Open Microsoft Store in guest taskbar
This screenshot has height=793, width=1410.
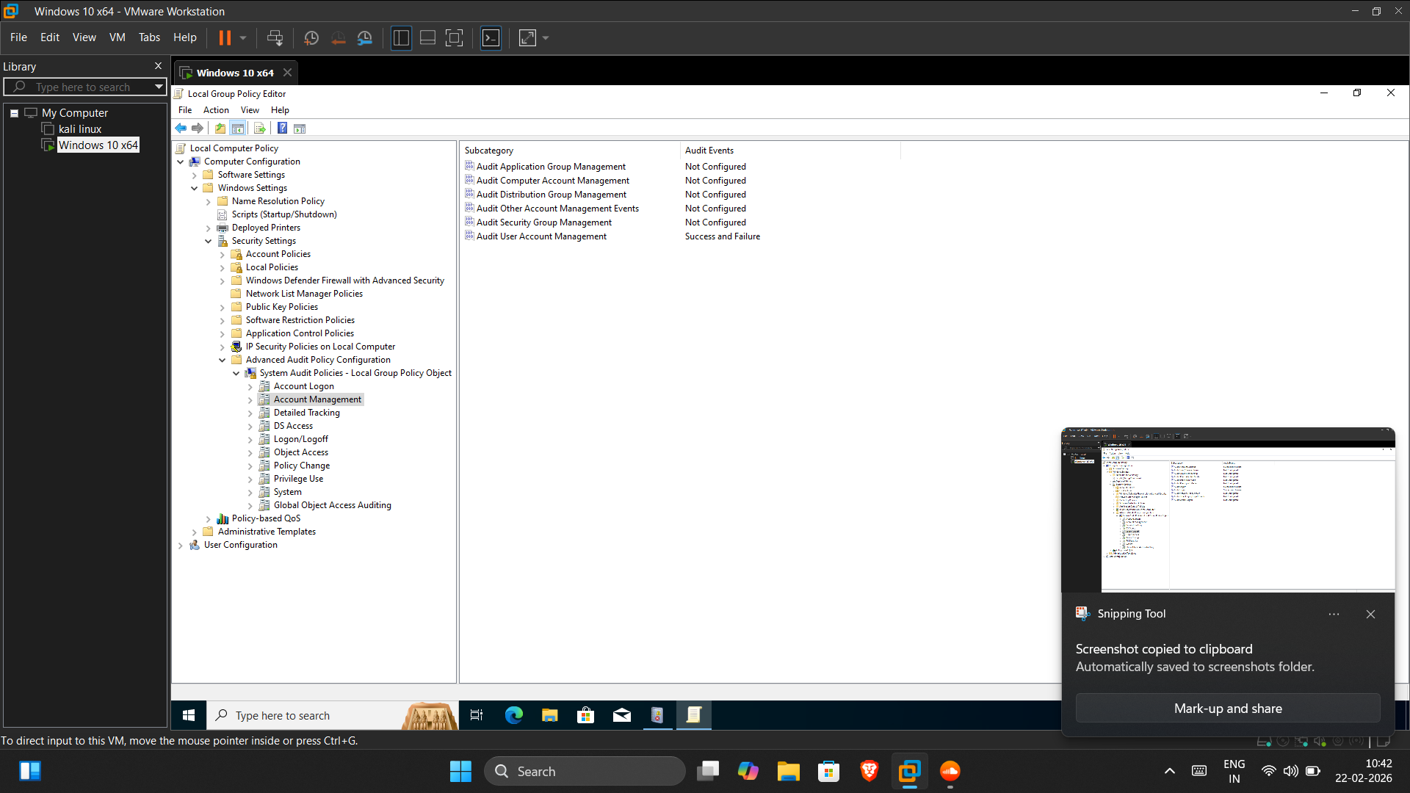(x=585, y=715)
